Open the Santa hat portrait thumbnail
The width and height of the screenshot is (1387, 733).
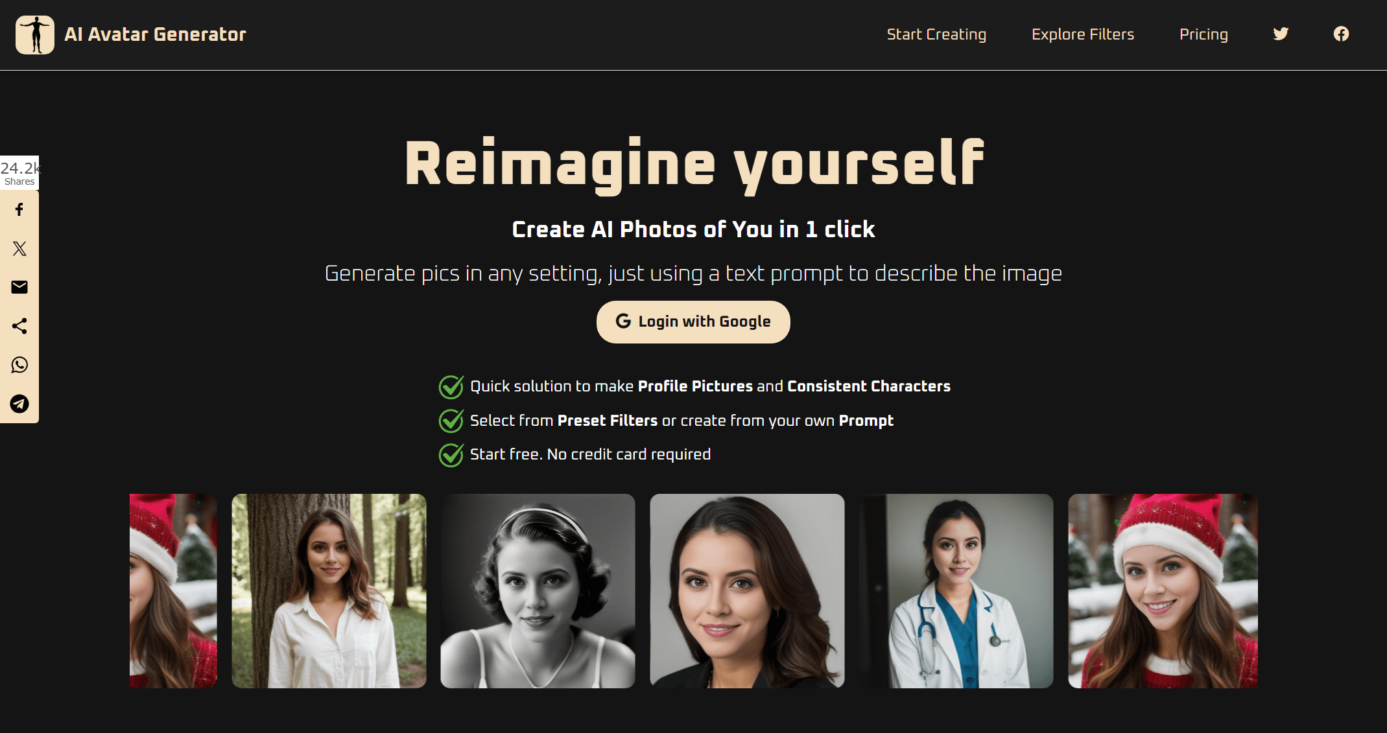tap(1162, 590)
